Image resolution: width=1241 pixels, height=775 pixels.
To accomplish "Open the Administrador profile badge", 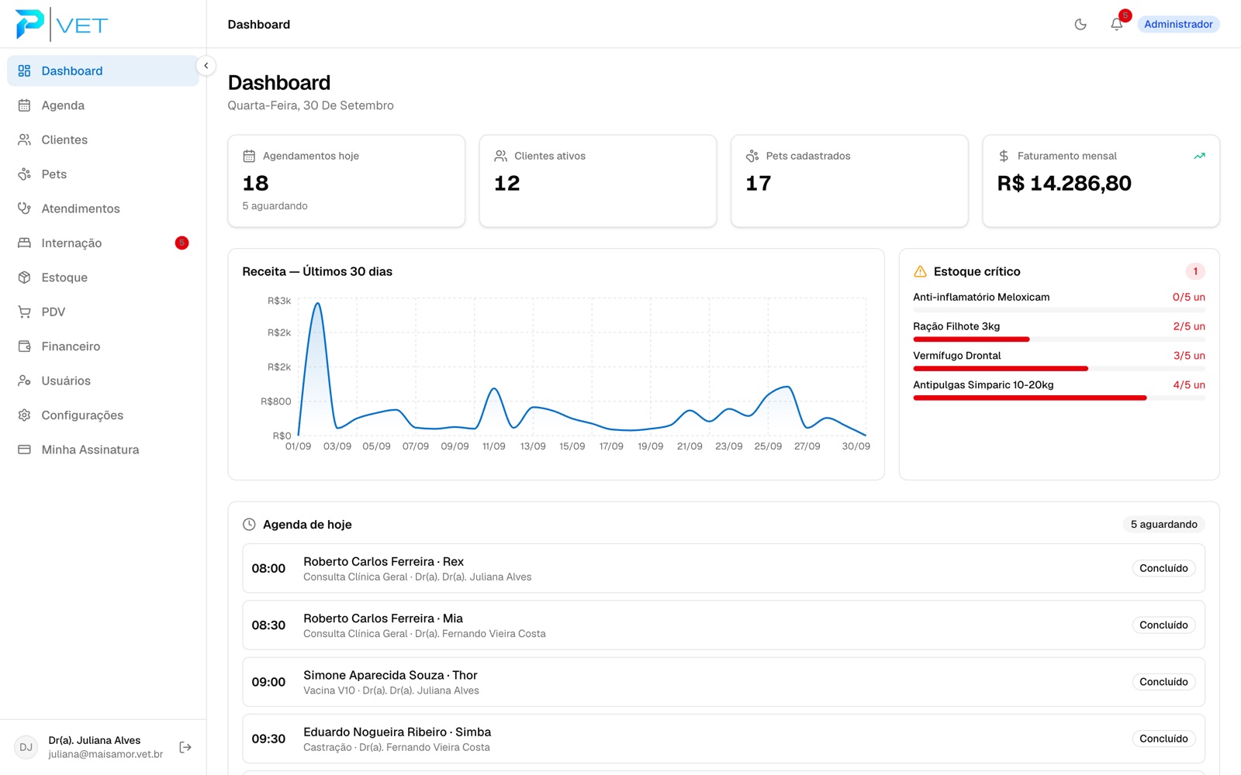I will point(1178,24).
